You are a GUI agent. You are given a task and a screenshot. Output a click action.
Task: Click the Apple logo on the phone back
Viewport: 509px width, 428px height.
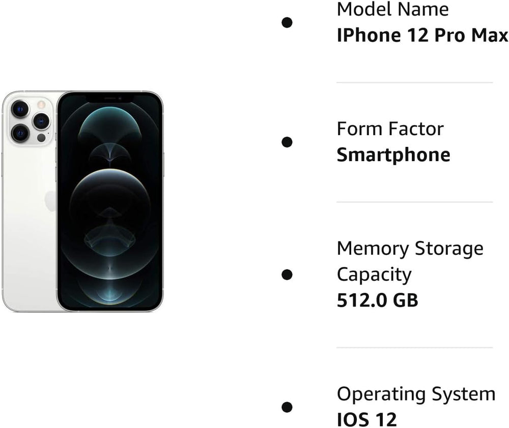pyautogui.click(x=50, y=201)
